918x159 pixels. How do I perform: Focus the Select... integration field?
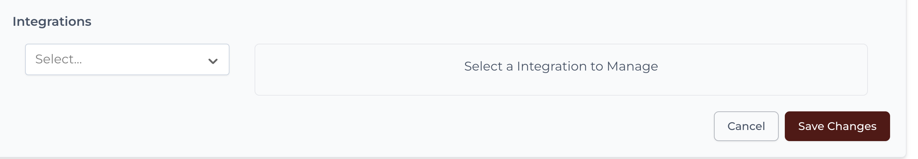click(x=118, y=59)
